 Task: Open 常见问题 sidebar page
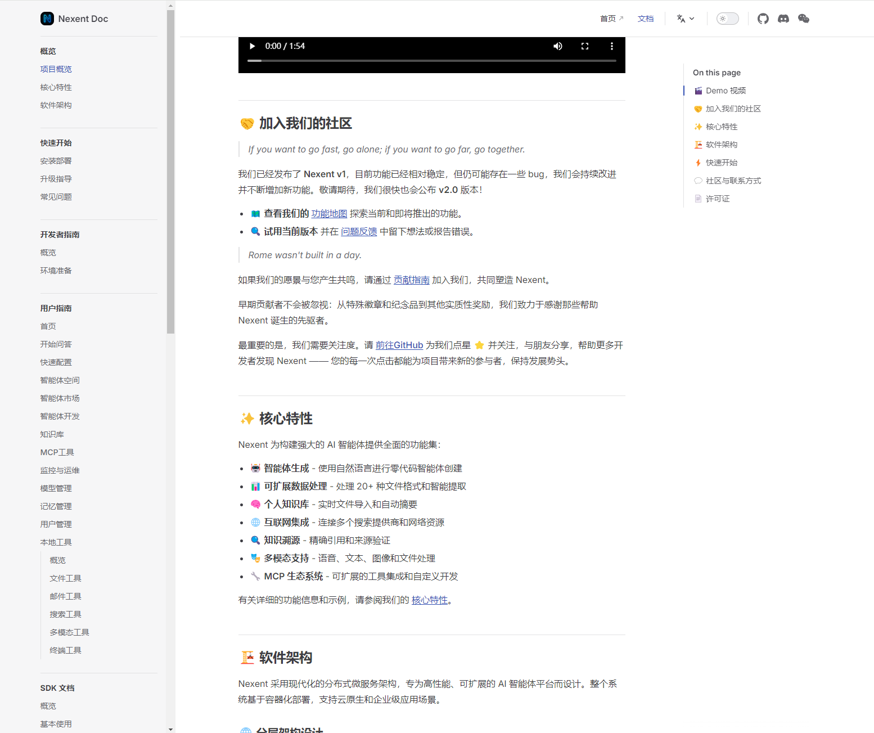point(56,197)
